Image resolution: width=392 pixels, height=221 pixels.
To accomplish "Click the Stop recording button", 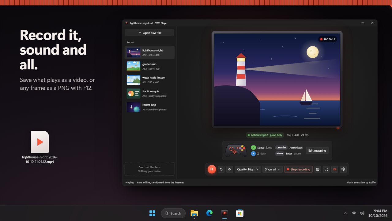I will tap(298, 169).
